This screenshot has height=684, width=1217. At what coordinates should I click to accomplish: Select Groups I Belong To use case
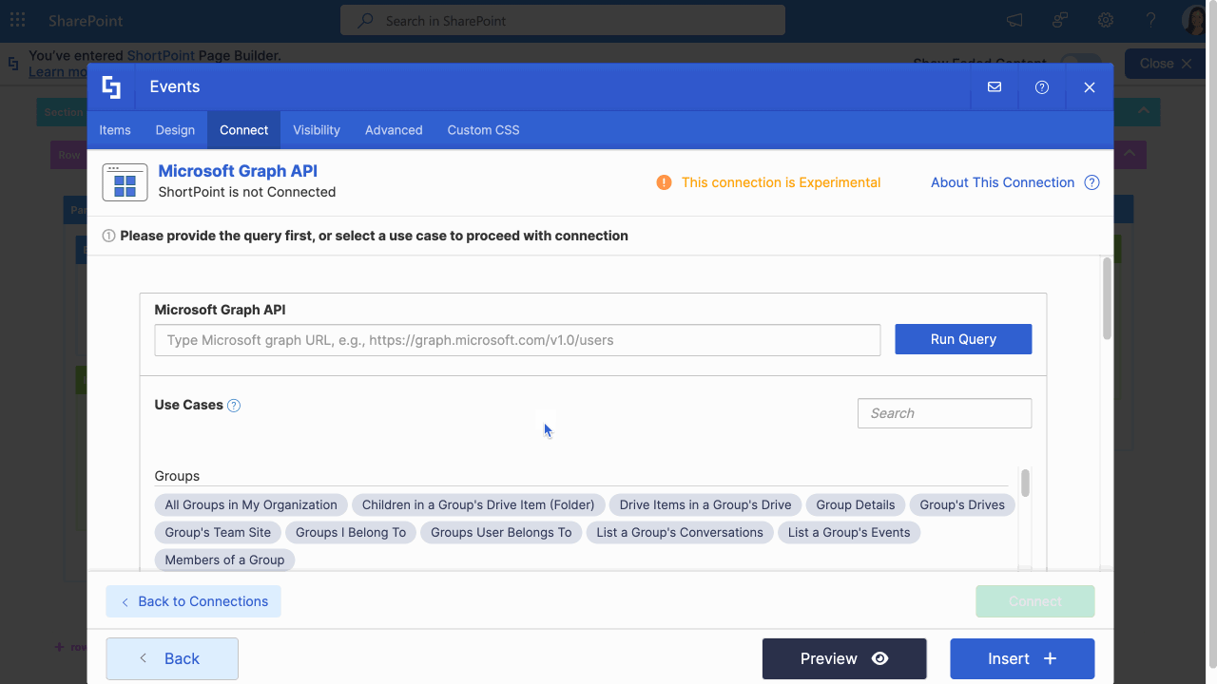[x=351, y=532]
